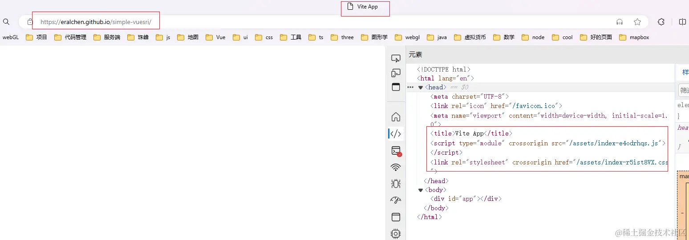Open the DevTools Welcome home tool
The height and width of the screenshot is (240, 689).
(396, 117)
